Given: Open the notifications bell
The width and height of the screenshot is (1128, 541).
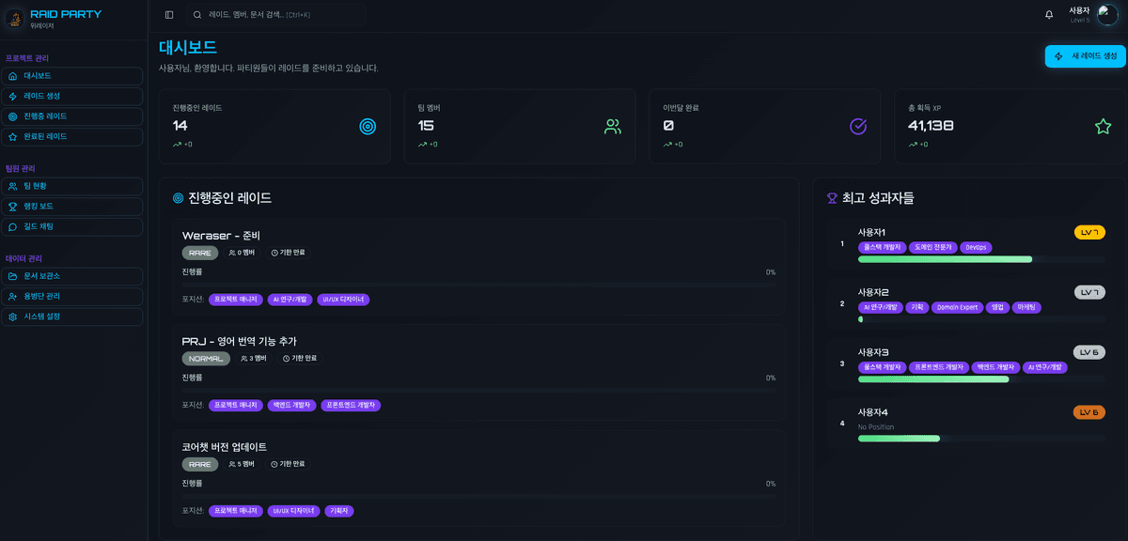Looking at the screenshot, I should click(1049, 15).
